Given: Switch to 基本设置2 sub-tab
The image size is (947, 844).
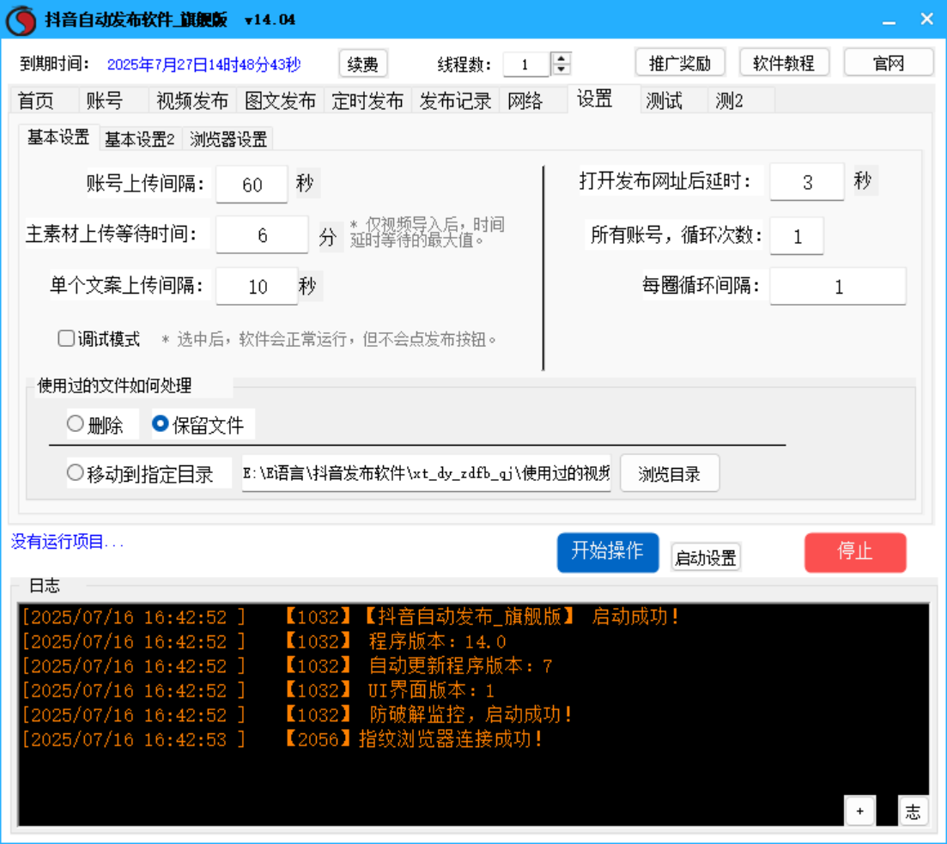Looking at the screenshot, I should (x=139, y=139).
